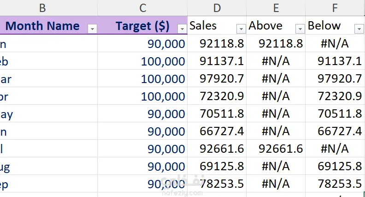This screenshot has height=197, width=365.
Task: Select Below cell showing 72320.9
Action: click(x=340, y=96)
